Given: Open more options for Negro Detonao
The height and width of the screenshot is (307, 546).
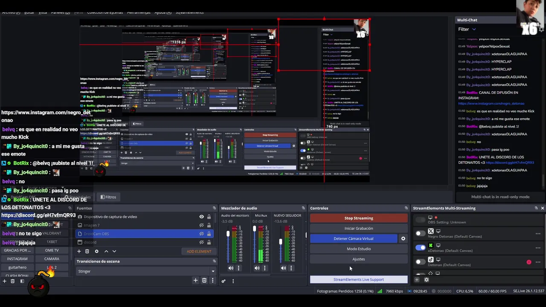Looking at the screenshot, I should pos(538,234).
